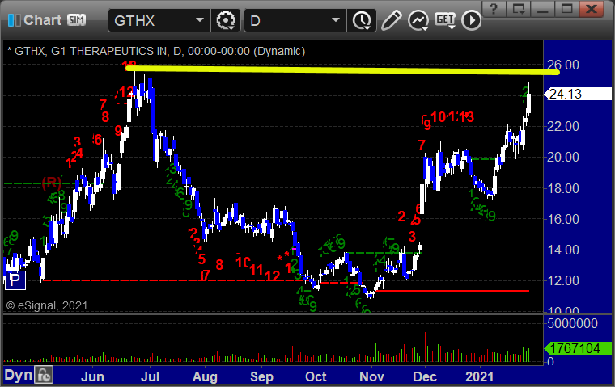Click the chart title GTHX, G1 THERAPEUTICS text
Viewport: 615px width, 387px height.
point(156,51)
